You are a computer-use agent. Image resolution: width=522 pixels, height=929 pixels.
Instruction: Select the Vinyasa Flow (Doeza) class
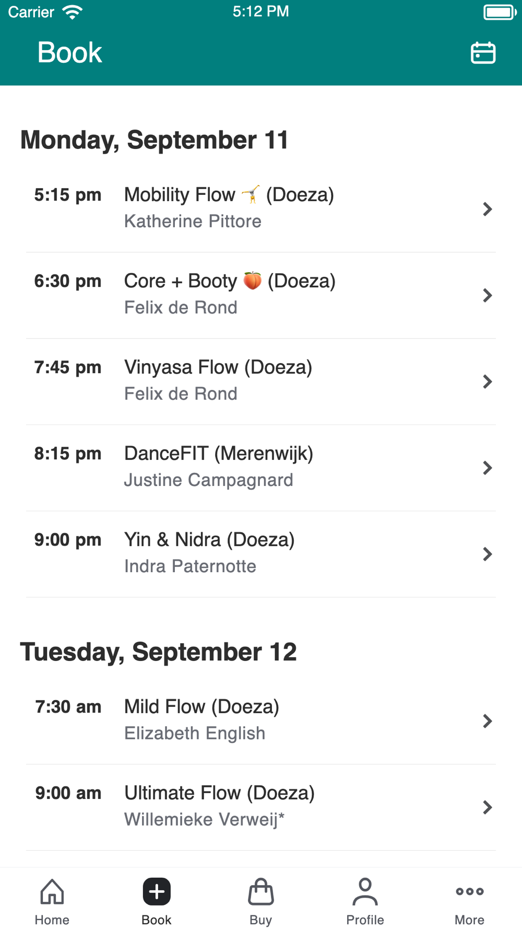click(x=218, y=367)
